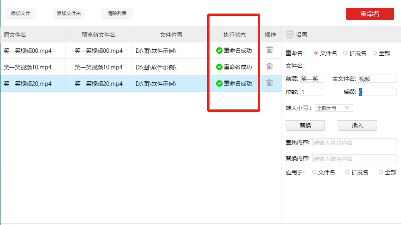401x225 pixels.
Task: Click file location of 笑一笑视频10.mp4 row
Action: click(156, 67)
